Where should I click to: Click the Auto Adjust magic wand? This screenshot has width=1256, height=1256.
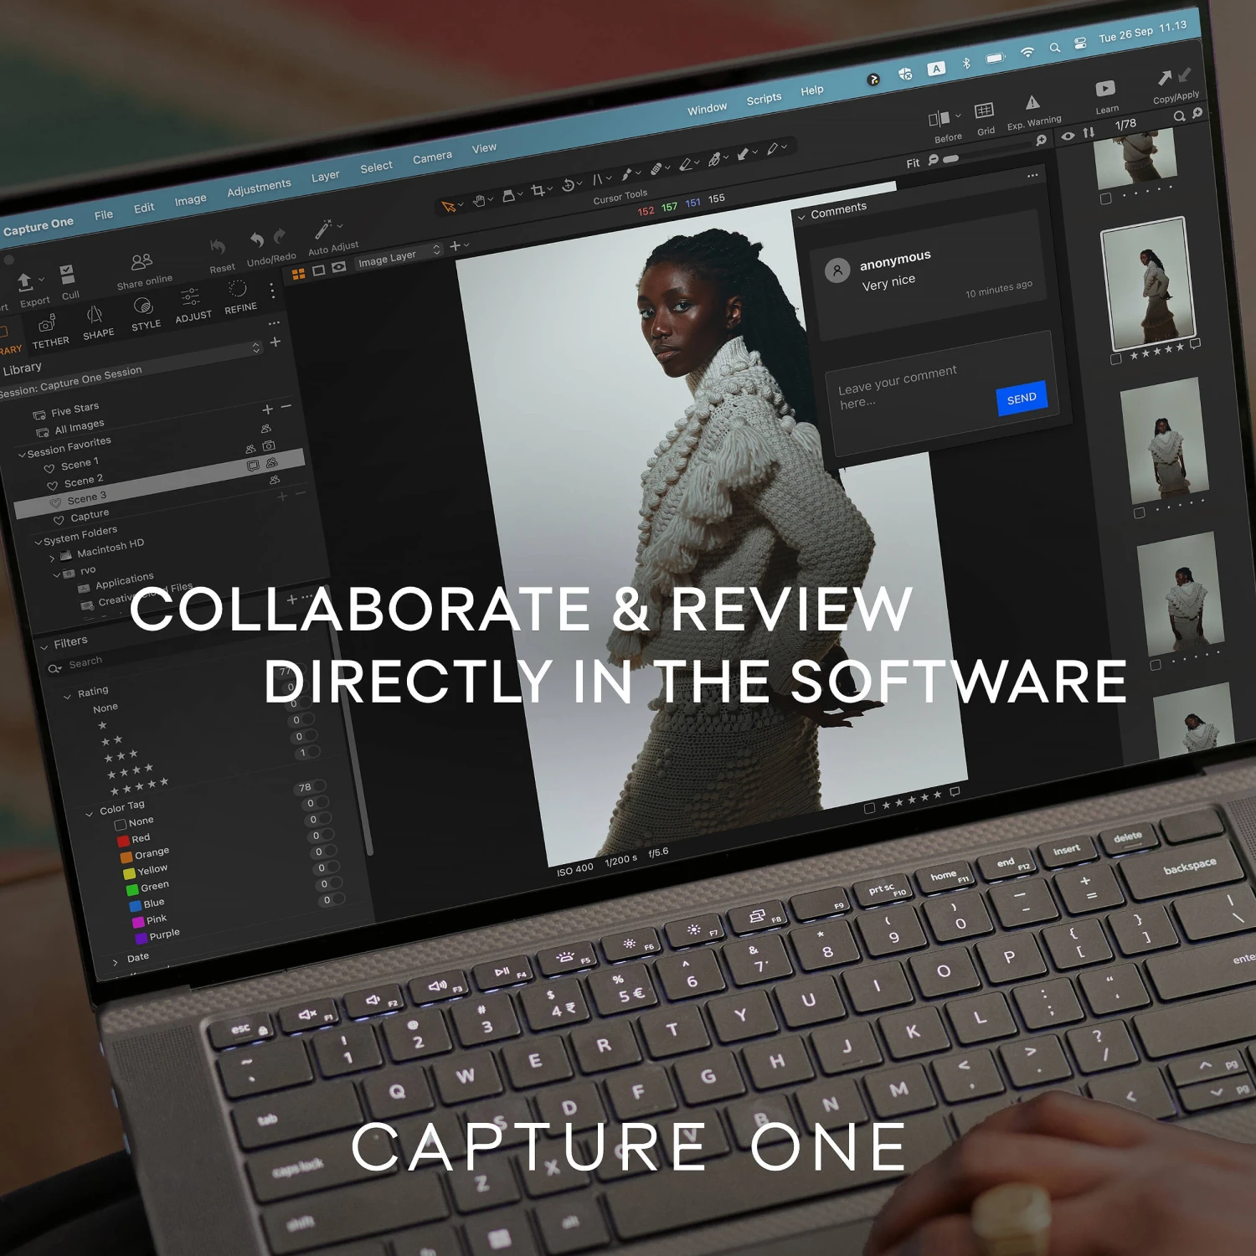tap(323, 229)
